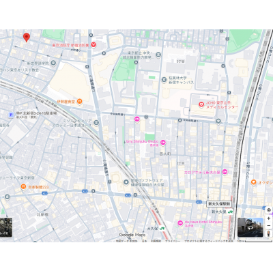Select the カロアホテル新大久保 label text
This screenshot has height=273, width=273.
(x=202, y=173)
